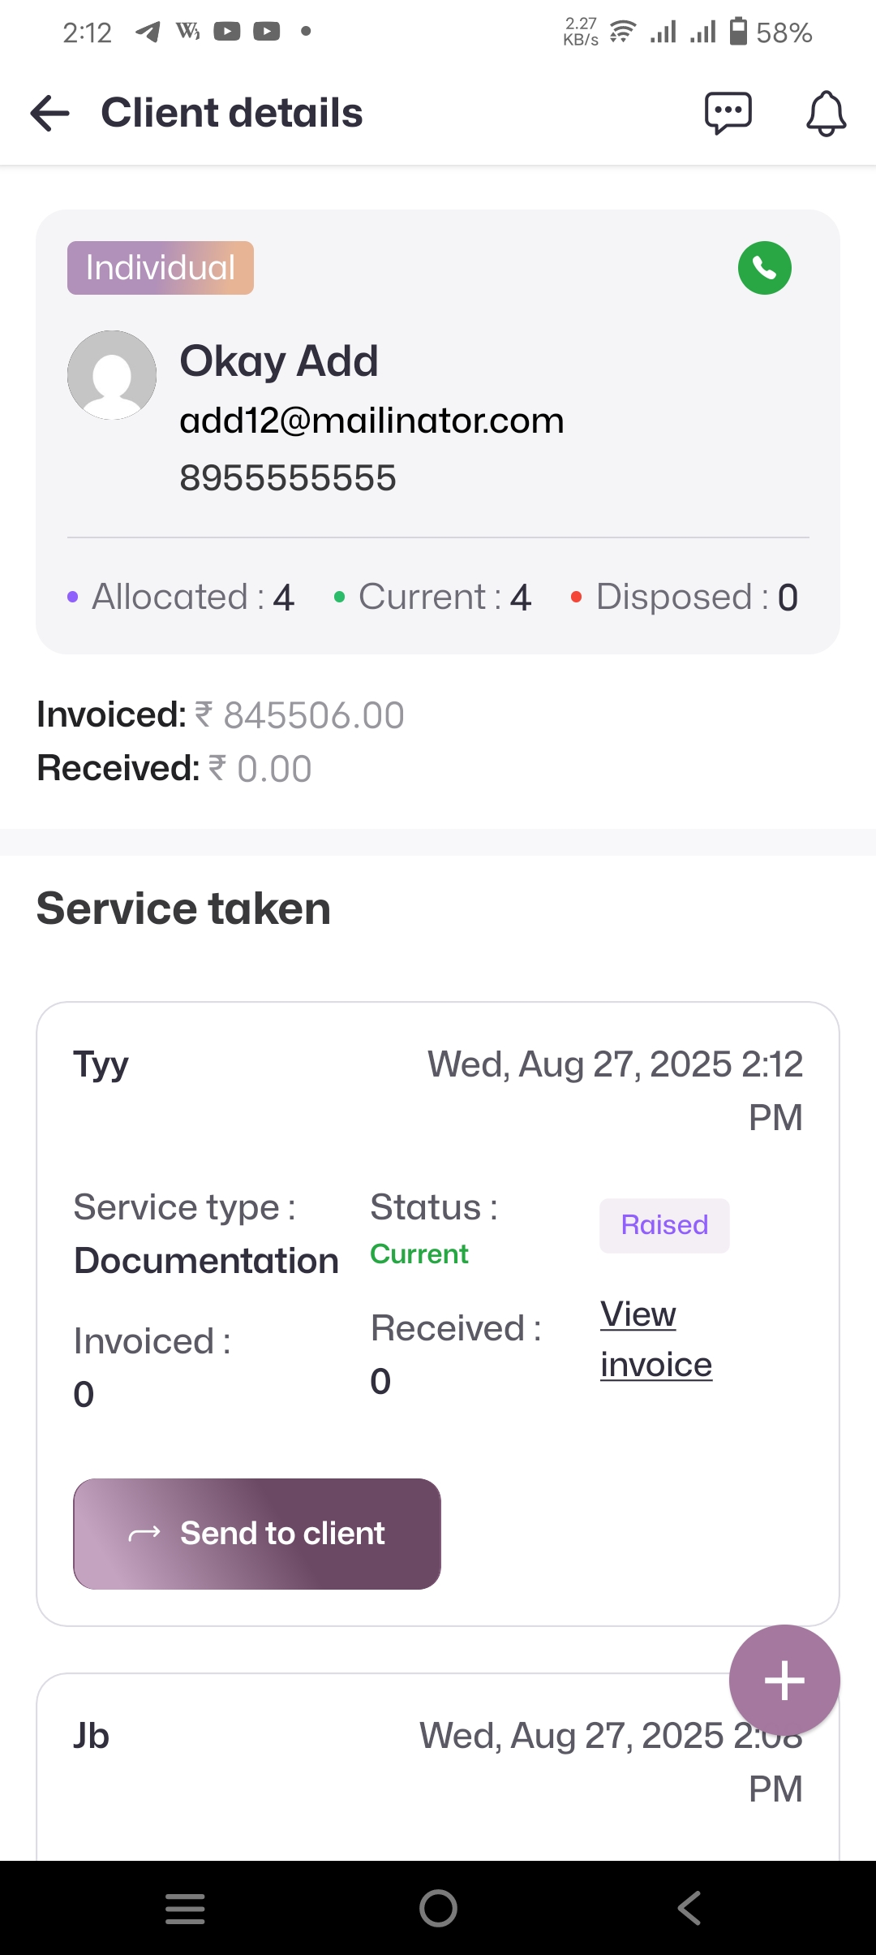Open the Jb service card
The width and height of the screenshot is (876, 1955).
(x=91, y=1736)
